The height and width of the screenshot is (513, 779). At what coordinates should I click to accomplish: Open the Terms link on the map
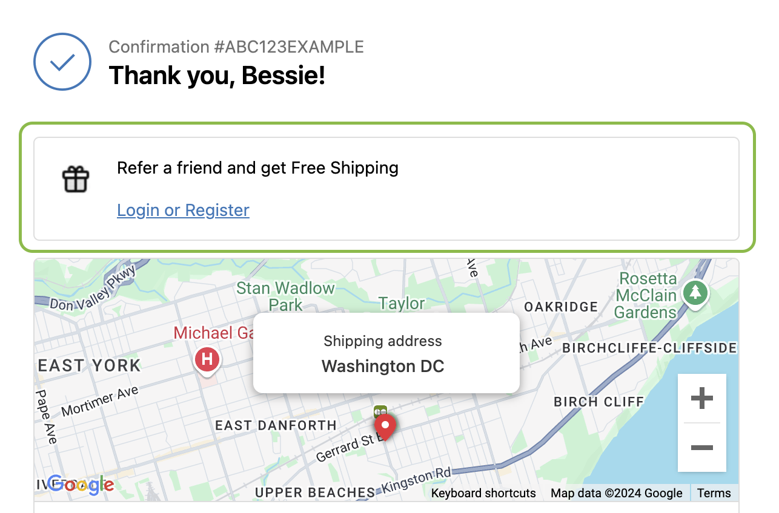pos(714,493)
